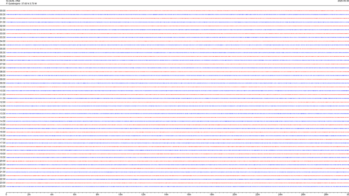Select the 16:30 time row label
Image resolution: width=349 pixels, height=196 pixels.
coord(3,135)
